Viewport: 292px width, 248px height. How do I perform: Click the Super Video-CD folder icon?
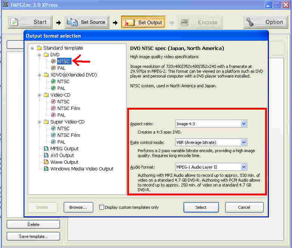pyautogui.click(x=46, y=122)
